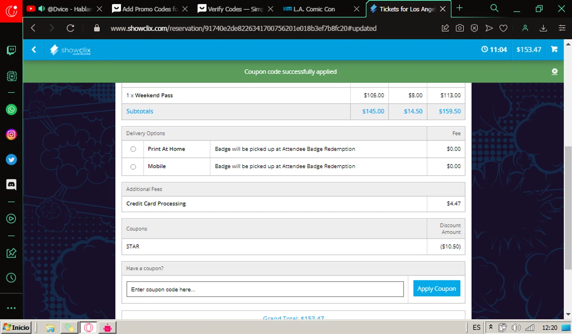Click the Showclix logo

point(71,50)
